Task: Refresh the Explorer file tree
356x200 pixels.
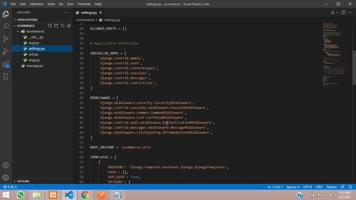Action: pos(63,26)
